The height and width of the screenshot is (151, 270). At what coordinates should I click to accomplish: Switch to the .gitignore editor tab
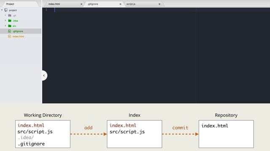pos(93,4)
